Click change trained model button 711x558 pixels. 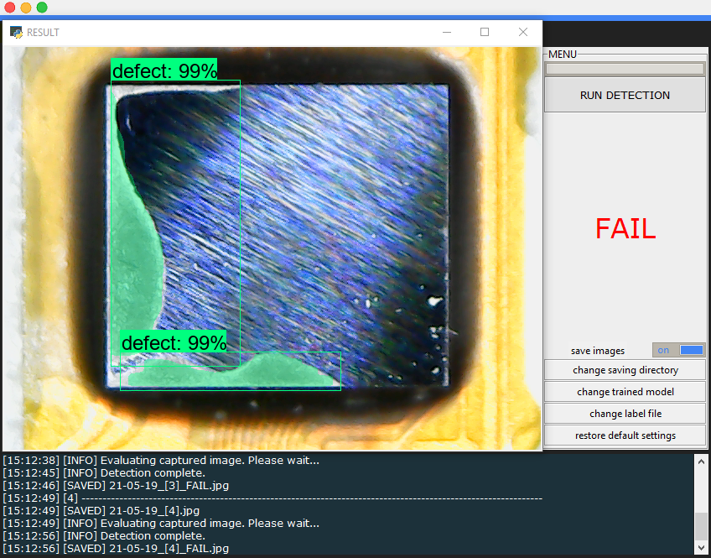coord(625,392)
